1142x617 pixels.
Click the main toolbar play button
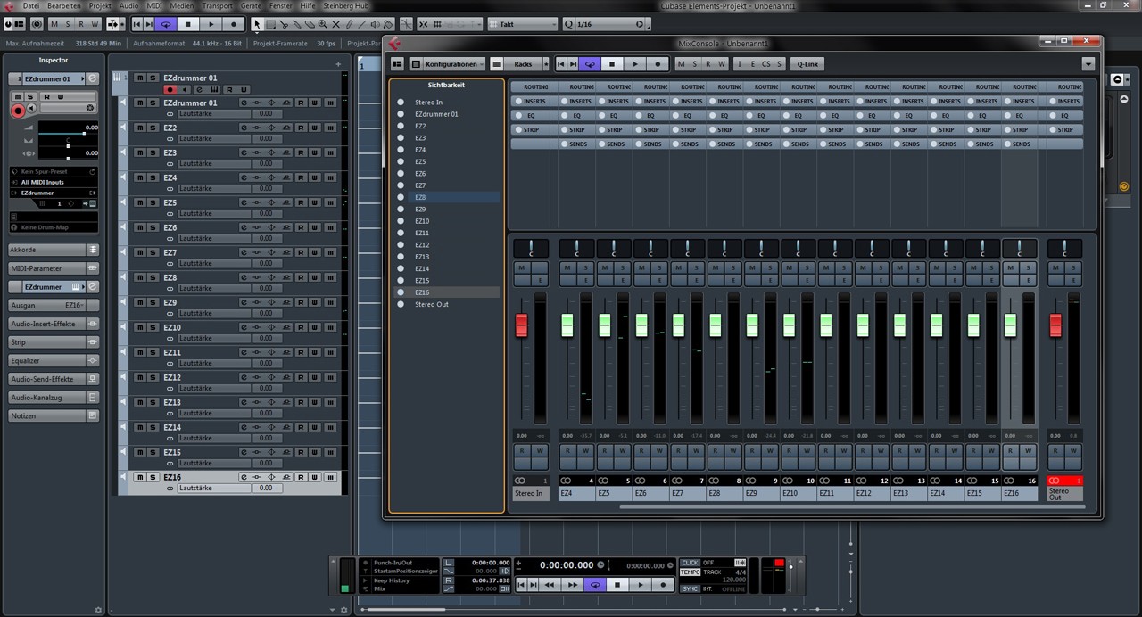tap(211, 24)
